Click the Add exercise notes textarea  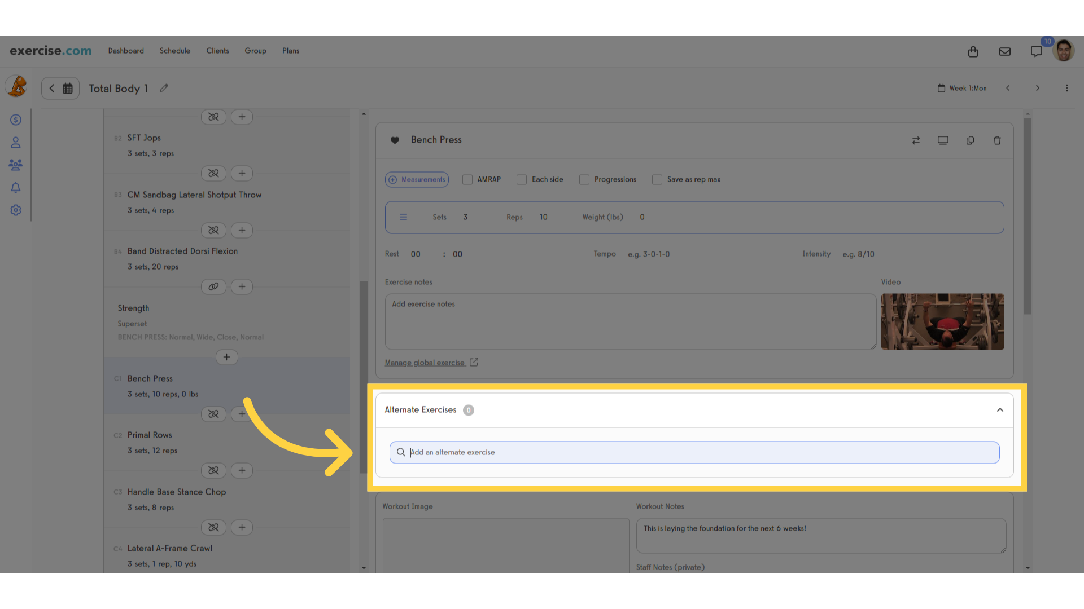pyautogui.click(x=630, y=321)
